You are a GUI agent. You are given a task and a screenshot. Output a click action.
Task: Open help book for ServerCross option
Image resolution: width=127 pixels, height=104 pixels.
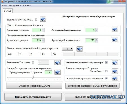pos(115,71)
